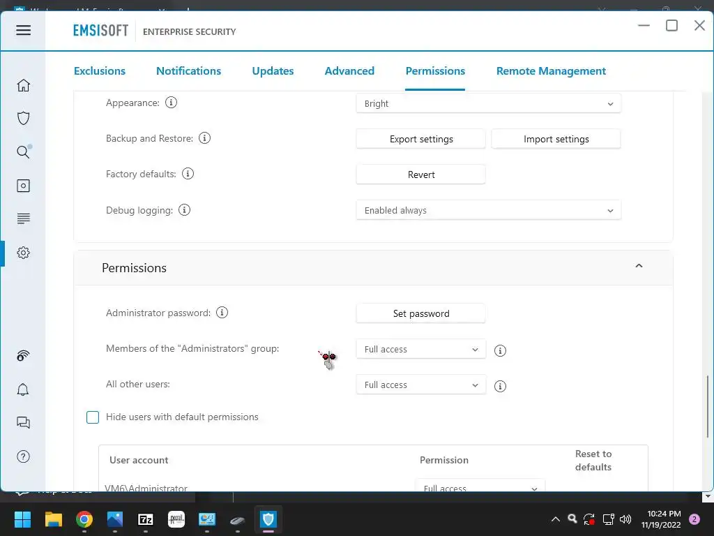
Task: Go to the Home overview icon
Action: pyautogui.click(x=23, y=85)
